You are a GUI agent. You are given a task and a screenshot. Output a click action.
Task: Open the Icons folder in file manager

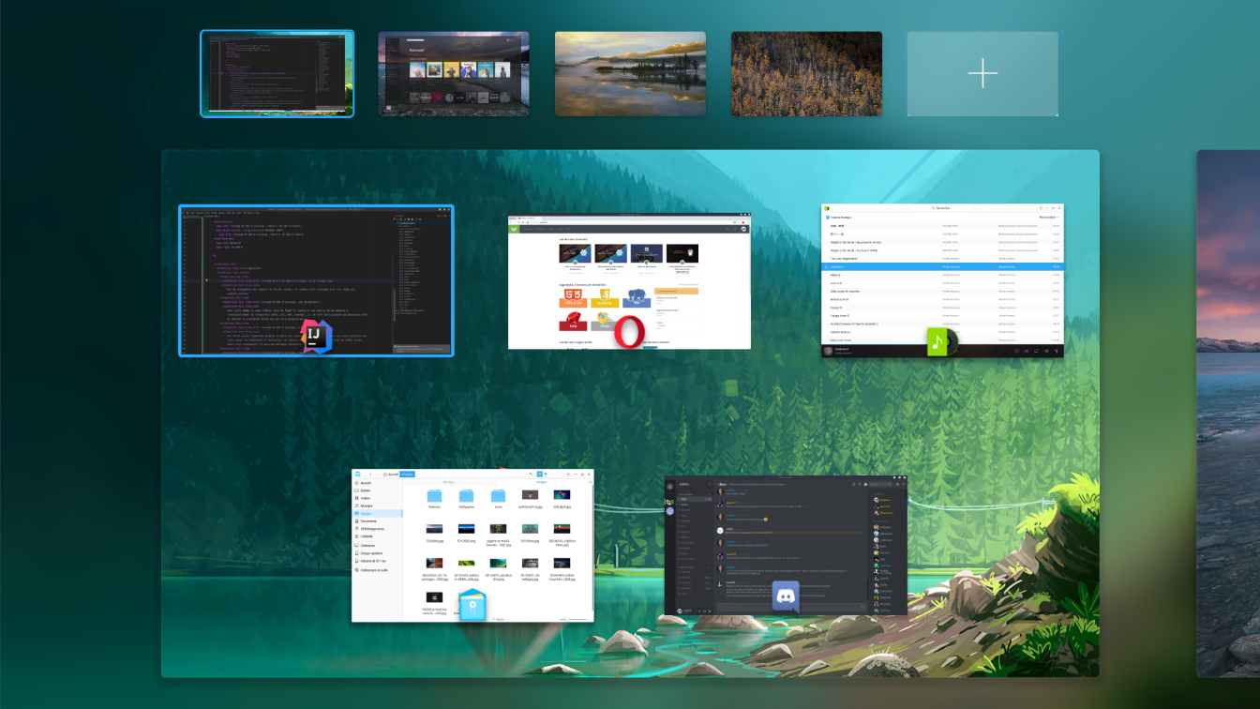pos(498,498)
